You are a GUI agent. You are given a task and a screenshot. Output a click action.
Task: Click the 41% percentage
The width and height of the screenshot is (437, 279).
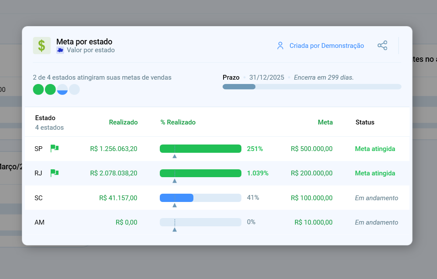pos(253,198)
